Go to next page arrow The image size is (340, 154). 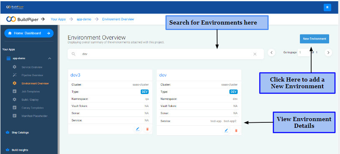pos(328,52)
